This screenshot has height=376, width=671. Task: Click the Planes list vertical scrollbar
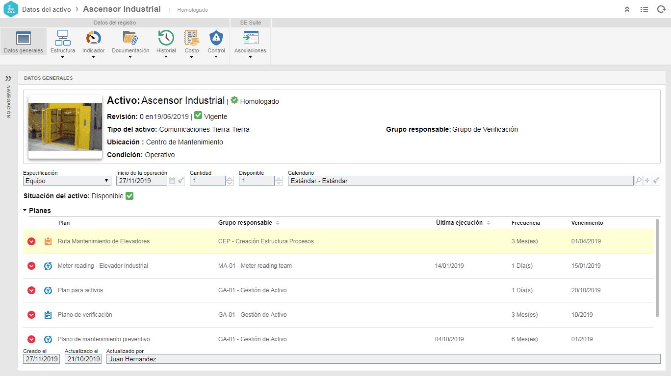[x=657, y=268]
